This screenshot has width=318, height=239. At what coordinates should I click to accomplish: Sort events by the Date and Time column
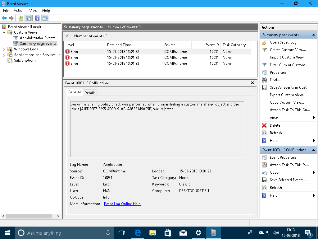pos(119,45)
